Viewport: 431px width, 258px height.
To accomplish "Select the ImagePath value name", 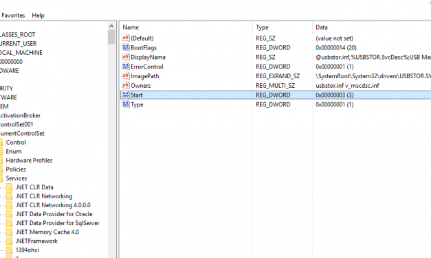I will [144, 76].
